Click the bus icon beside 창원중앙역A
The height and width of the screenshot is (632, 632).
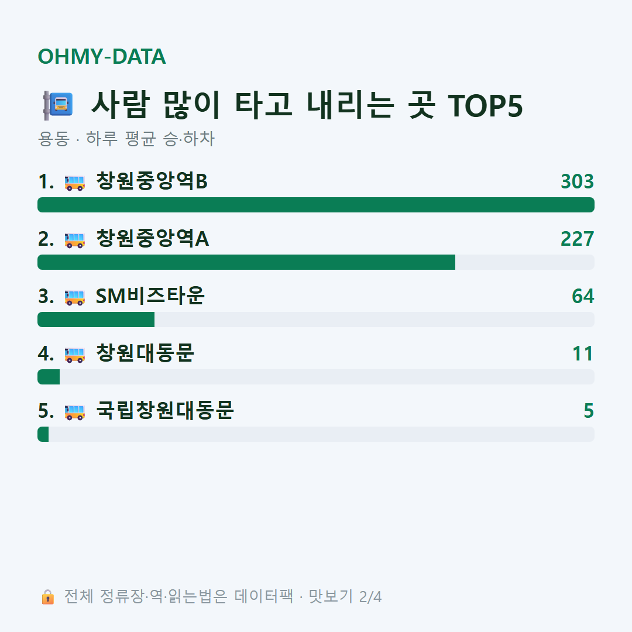coord(75,240)
